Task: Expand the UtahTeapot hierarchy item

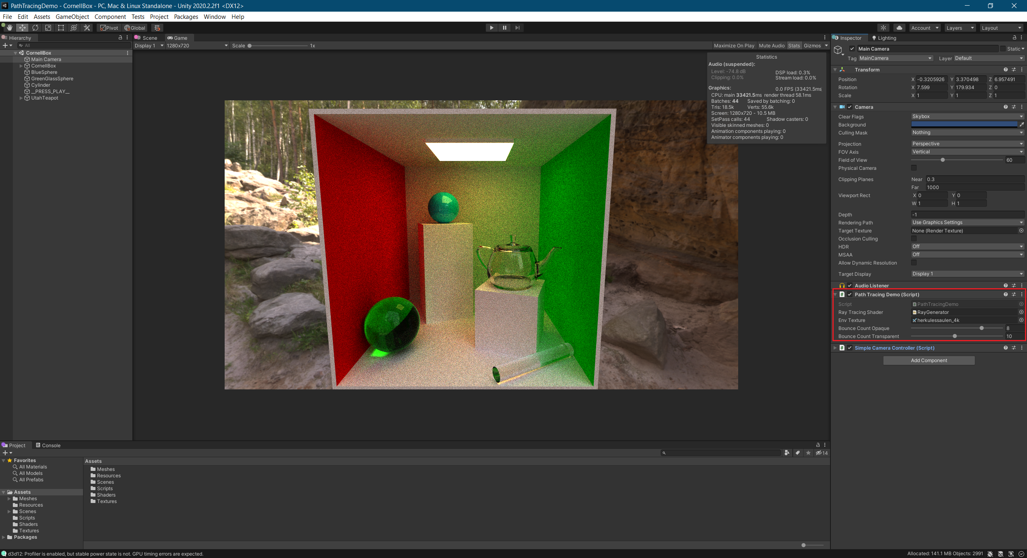Action: click(x=21, y=98)
